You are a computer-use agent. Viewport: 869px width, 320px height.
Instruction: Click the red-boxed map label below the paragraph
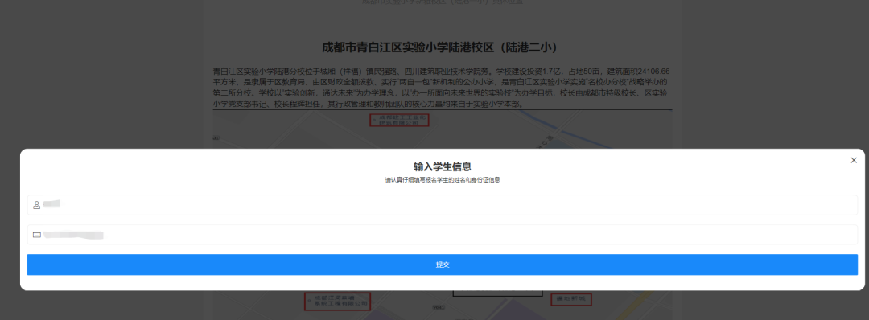(x=400, y=120)
